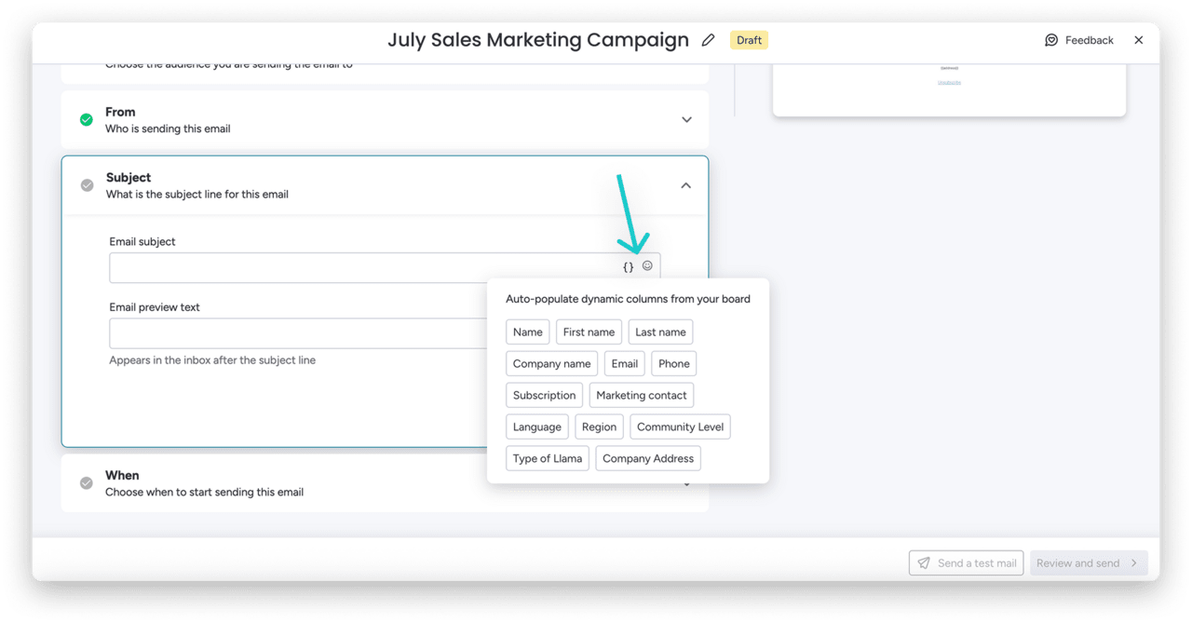Click the curly braces dynamic columns icon
The width and height of the screenshot is (1192, 623).
tap(627, 266)
